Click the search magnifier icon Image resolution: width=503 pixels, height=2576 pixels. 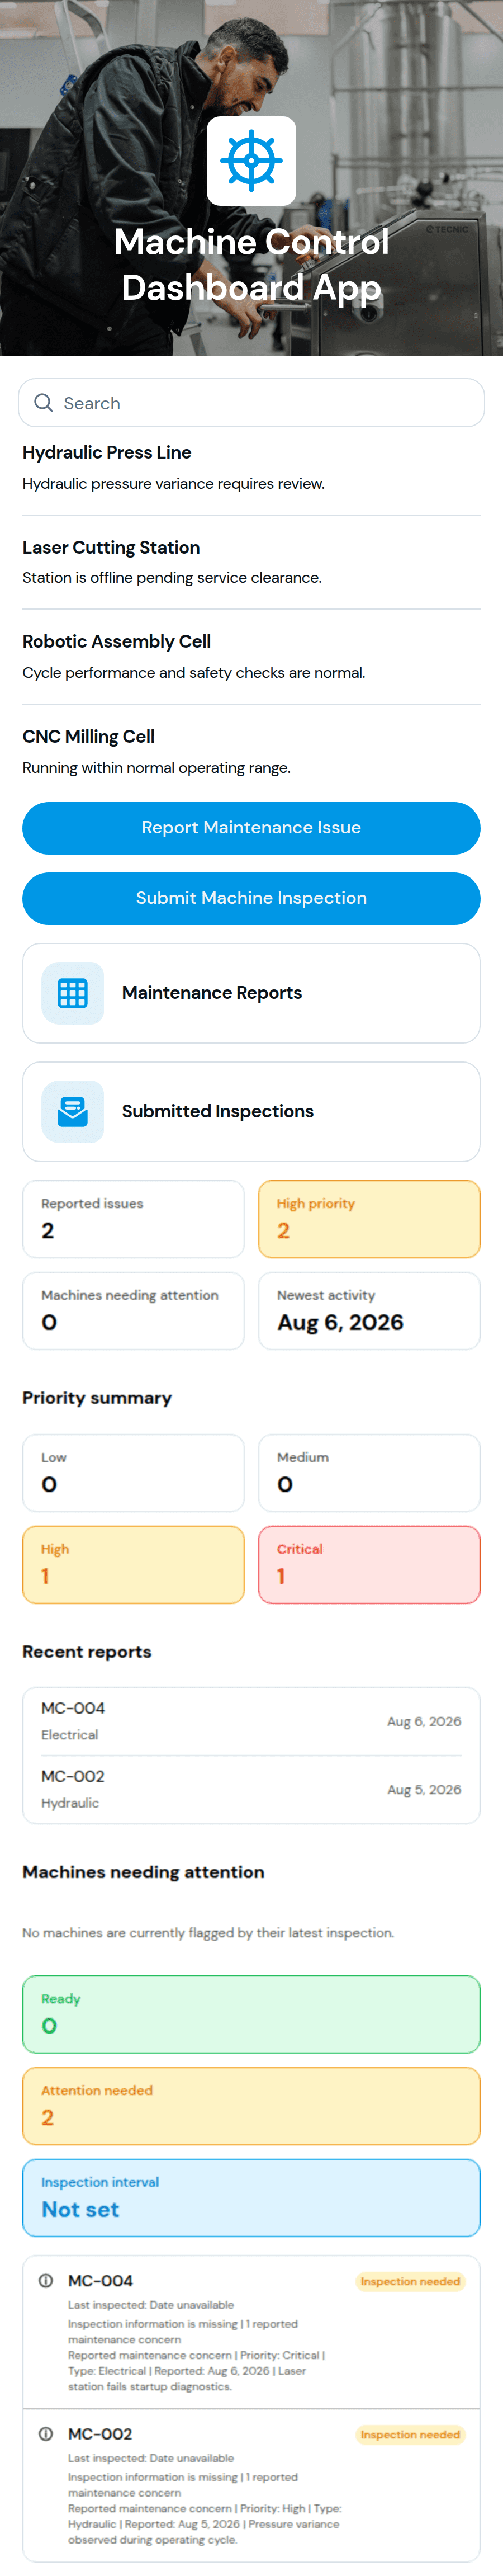43,403
